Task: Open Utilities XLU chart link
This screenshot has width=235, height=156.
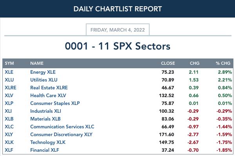Action: 44,80
